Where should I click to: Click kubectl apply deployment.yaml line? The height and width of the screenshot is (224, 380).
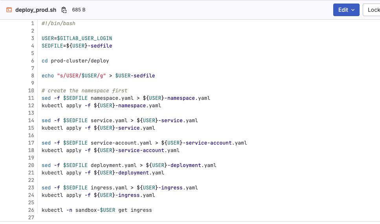pyautogui.click(x=103, y=173)
